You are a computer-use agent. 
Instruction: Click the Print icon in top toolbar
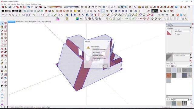(x=36, y=7)
